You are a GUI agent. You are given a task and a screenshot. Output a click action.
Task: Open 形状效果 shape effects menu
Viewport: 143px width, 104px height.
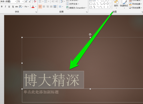click(x=135, y=8)
